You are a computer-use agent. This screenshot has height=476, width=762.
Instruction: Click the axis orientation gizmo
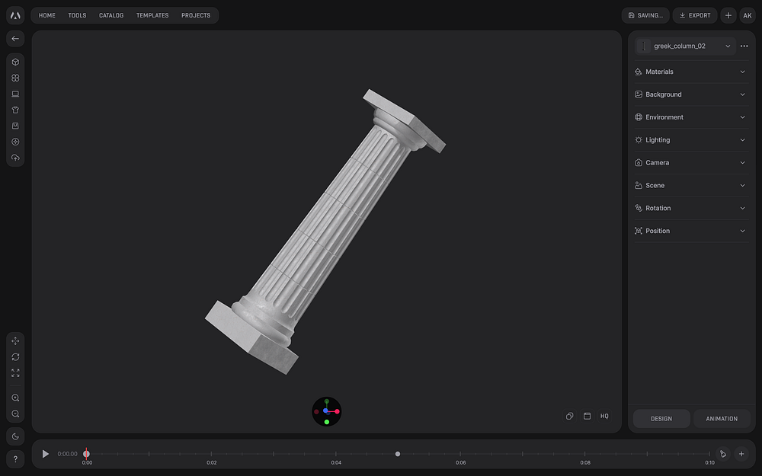coord(327,411)
